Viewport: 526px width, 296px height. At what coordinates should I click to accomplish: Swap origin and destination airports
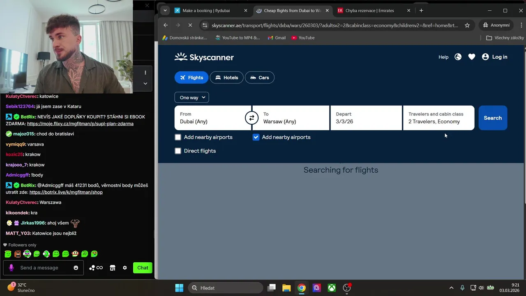(251, 118)
